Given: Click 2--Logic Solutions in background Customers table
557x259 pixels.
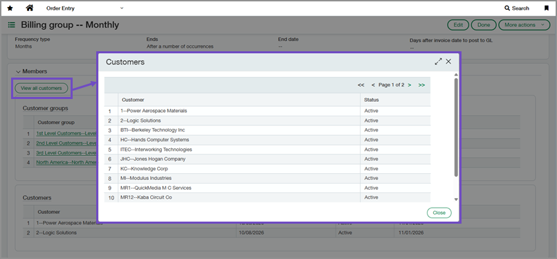Looking at the screenshot, I should click(56, 233).
